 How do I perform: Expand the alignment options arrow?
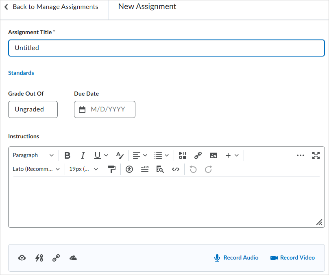(145, 155)
